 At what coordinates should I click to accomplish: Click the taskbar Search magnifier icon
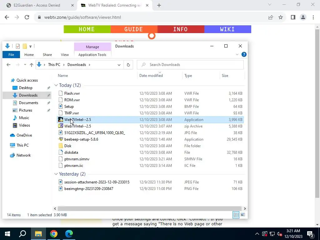click(x=22, y=234)
